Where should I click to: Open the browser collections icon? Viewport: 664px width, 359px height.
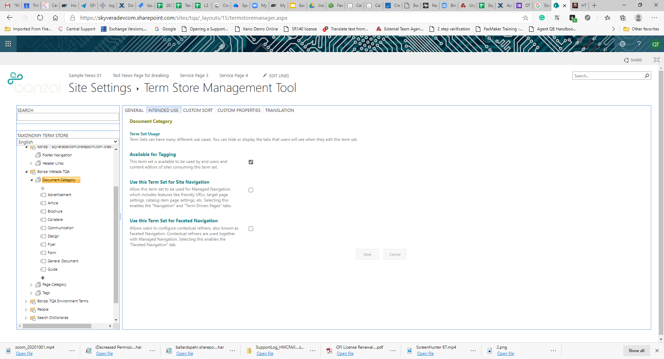[x=622, y=18]
